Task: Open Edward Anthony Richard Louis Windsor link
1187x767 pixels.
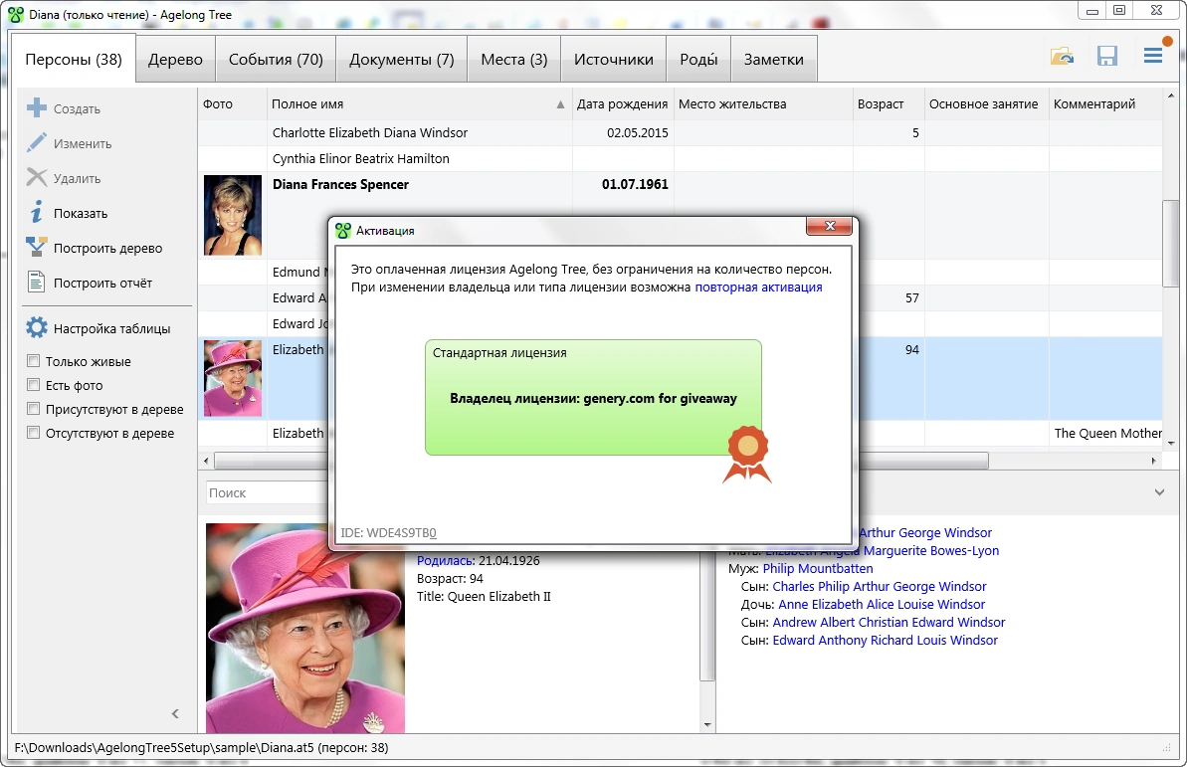Action: [885, 641]
